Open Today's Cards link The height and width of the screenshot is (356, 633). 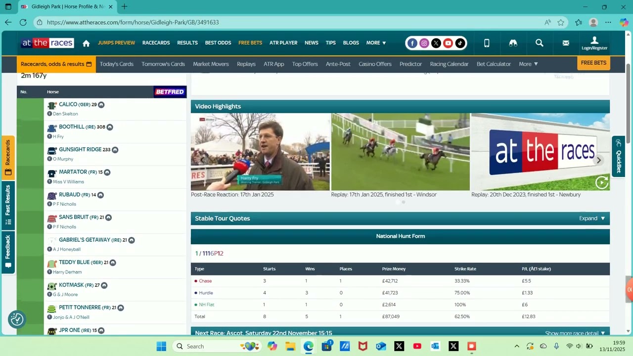[x=117, y=64]
